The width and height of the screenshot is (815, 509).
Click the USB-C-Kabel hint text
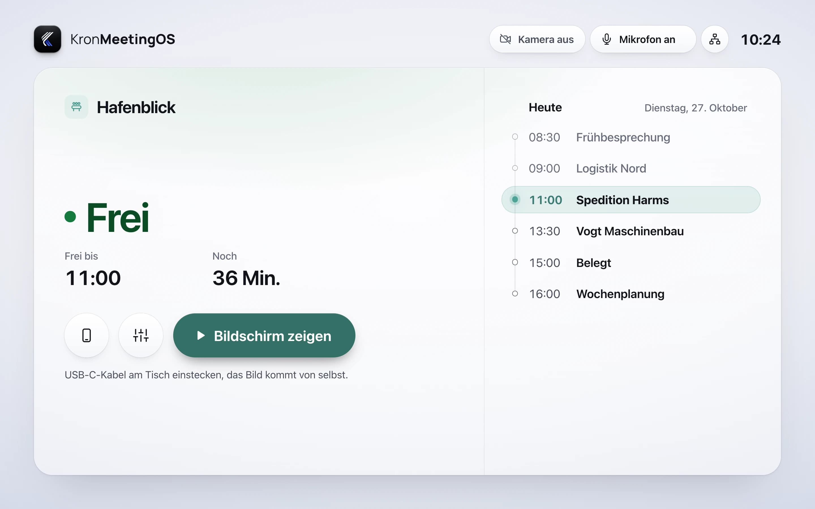pos(206,375)
